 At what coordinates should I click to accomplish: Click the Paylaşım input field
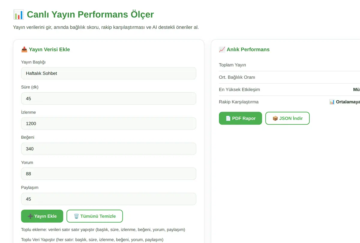tap(109, 199)
